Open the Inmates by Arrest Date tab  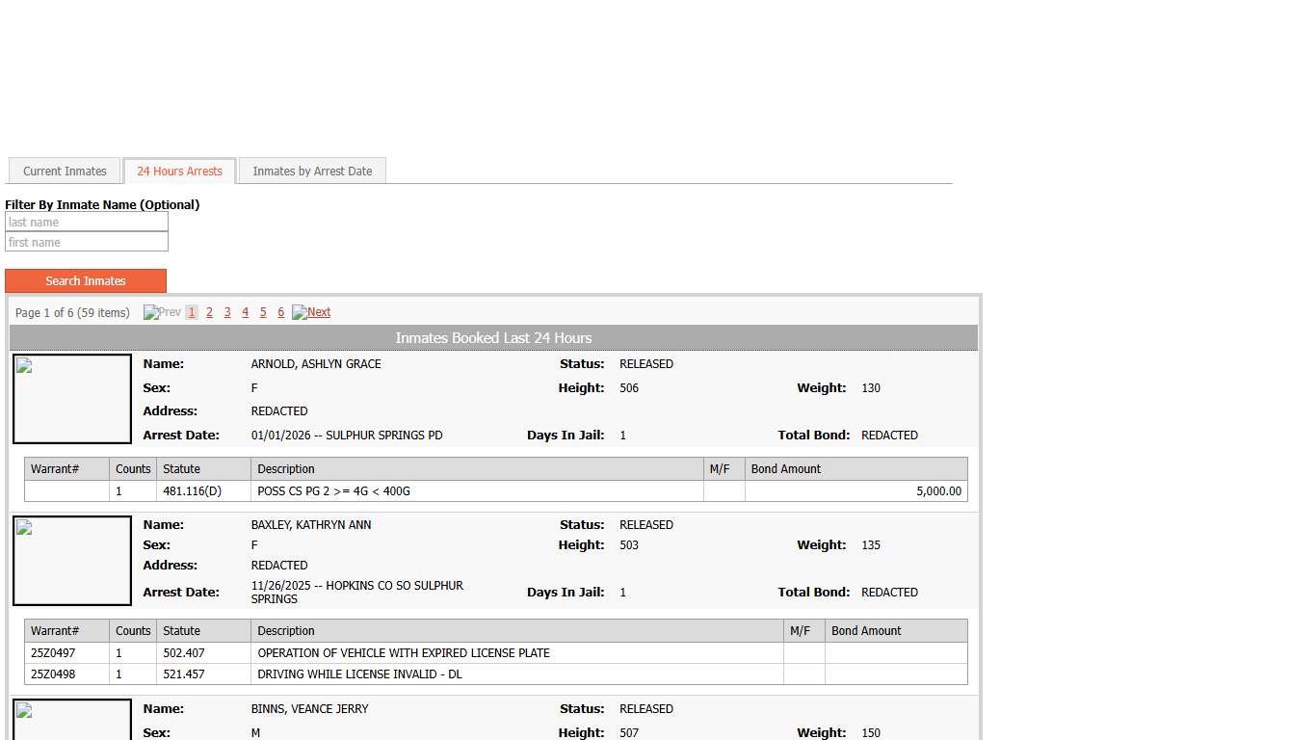coord(312,172)
